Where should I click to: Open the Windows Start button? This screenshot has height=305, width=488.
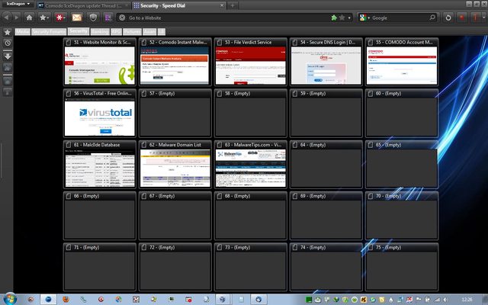coord(9,299)
